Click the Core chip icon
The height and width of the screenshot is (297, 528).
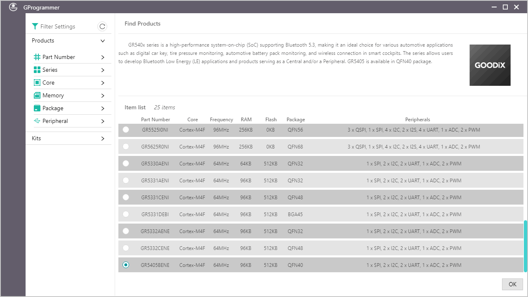[x=37, y=82]
